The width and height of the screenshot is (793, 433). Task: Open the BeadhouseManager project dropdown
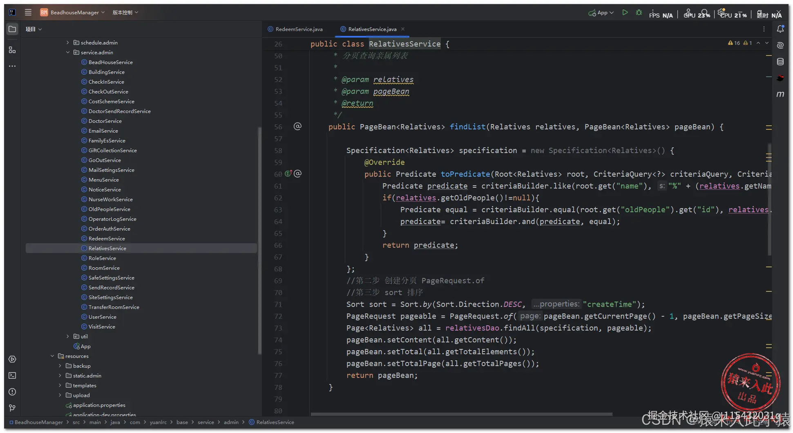point(72,12)
